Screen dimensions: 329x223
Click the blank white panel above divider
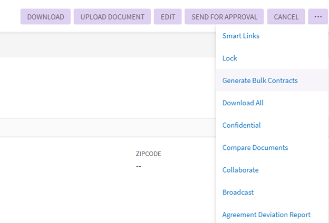point(105,87)
